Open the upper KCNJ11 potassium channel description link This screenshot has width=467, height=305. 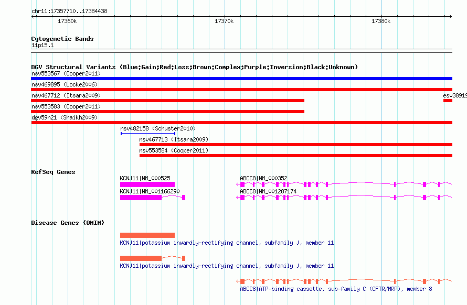coord(227,243)
